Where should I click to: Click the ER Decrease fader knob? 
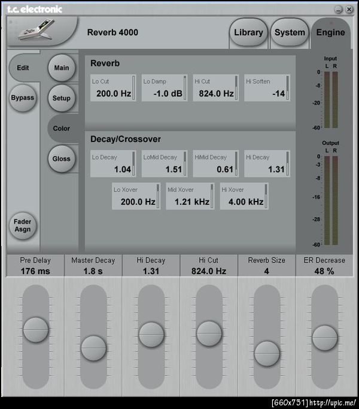[x=325, y=338]
